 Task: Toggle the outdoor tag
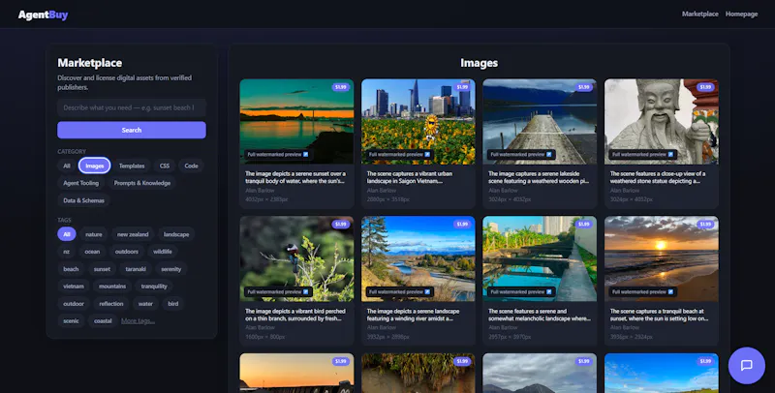coord(74,304)
